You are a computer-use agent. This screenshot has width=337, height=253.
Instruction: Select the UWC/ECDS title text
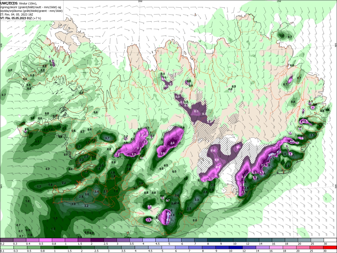(x=9, y=3)
